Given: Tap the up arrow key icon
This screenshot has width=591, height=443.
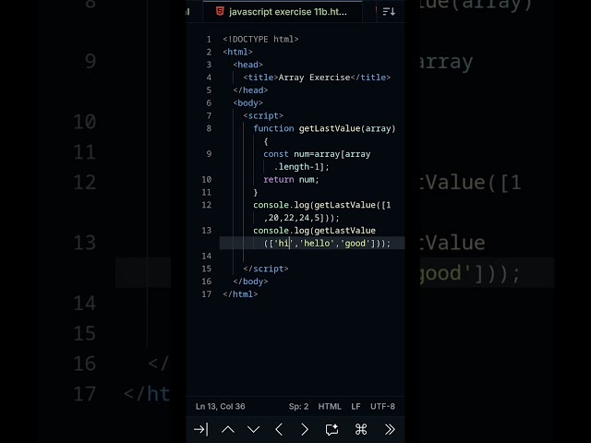Looking at the screenshot, I should point(228,429).
